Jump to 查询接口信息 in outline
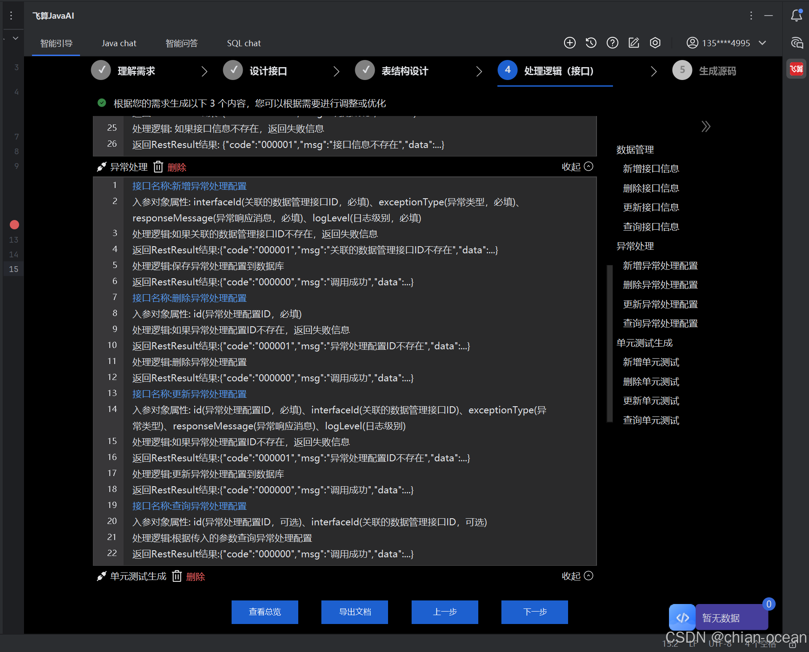The image size is (809, 652). pos(651,227)
